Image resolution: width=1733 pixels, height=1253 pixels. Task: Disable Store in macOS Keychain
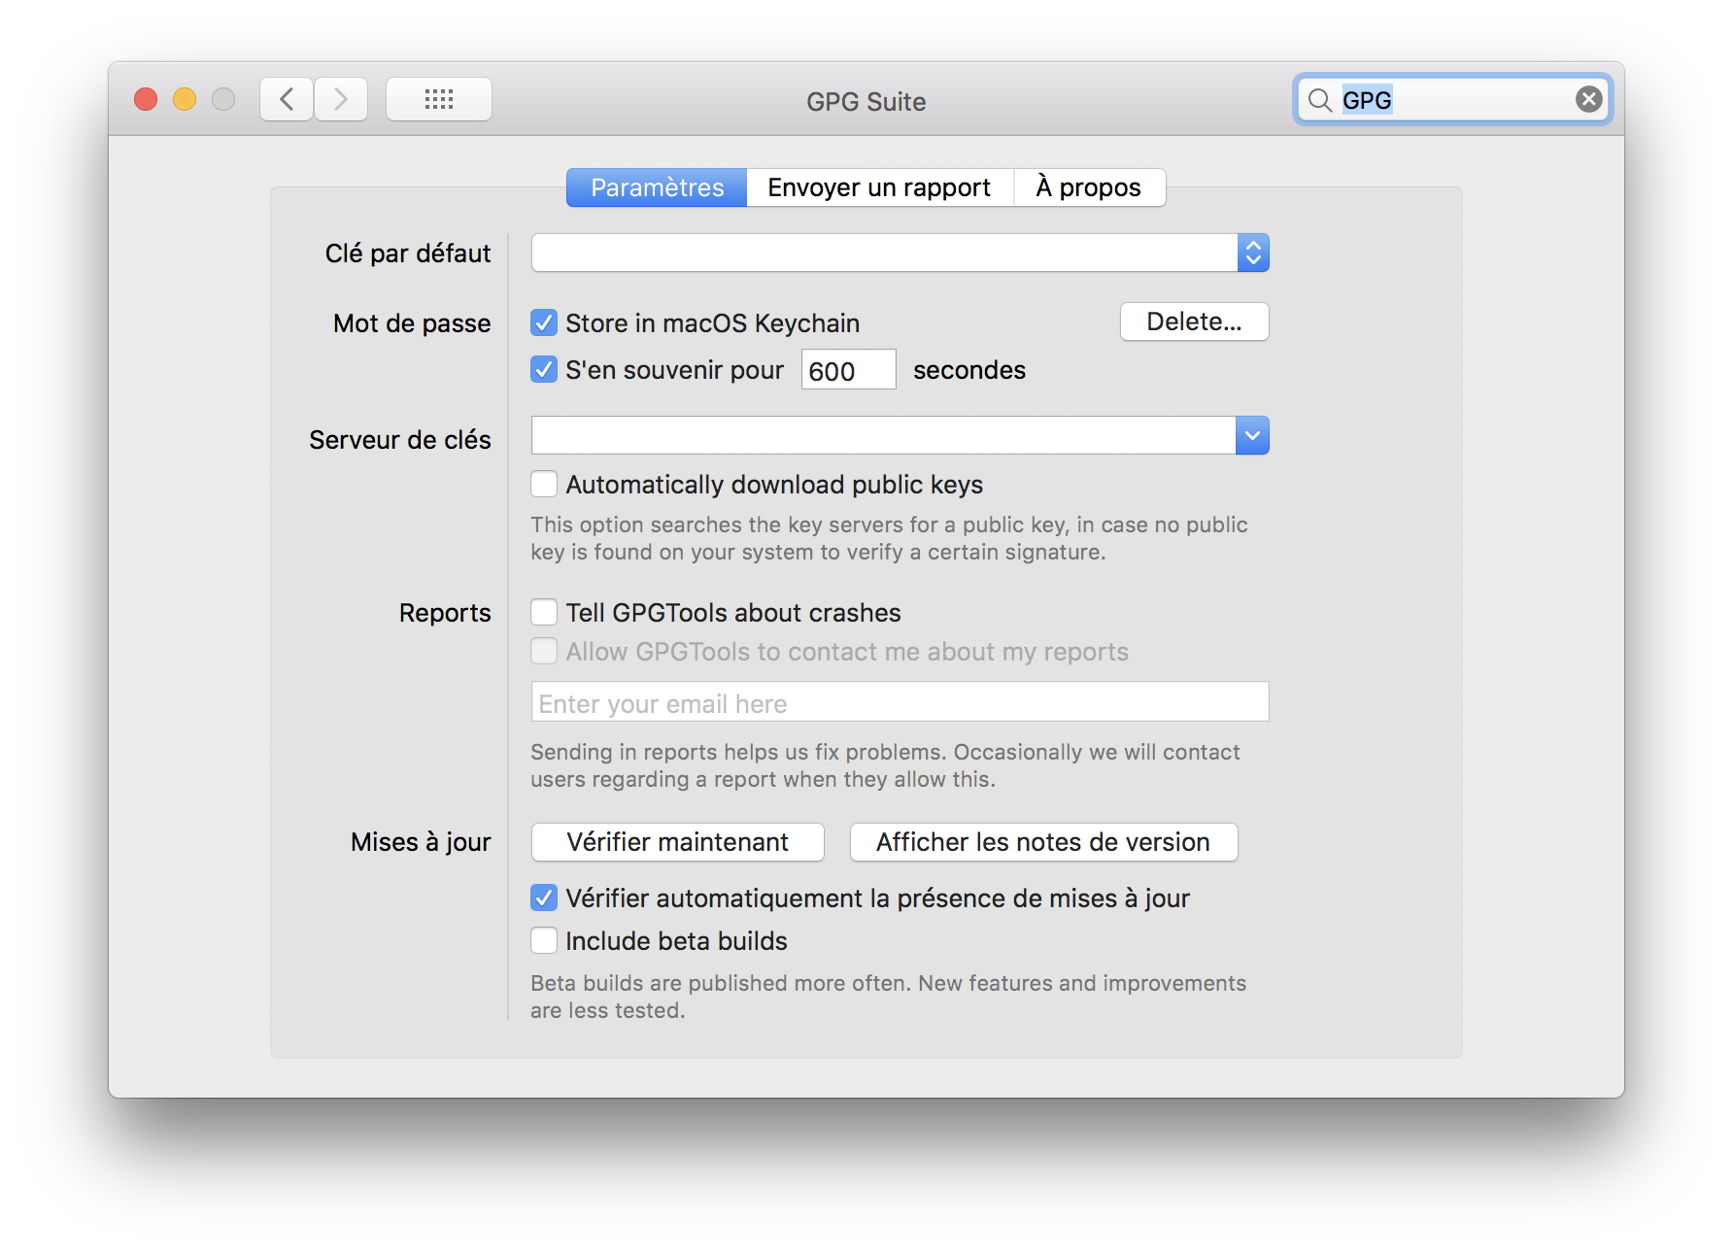(544, 322)
